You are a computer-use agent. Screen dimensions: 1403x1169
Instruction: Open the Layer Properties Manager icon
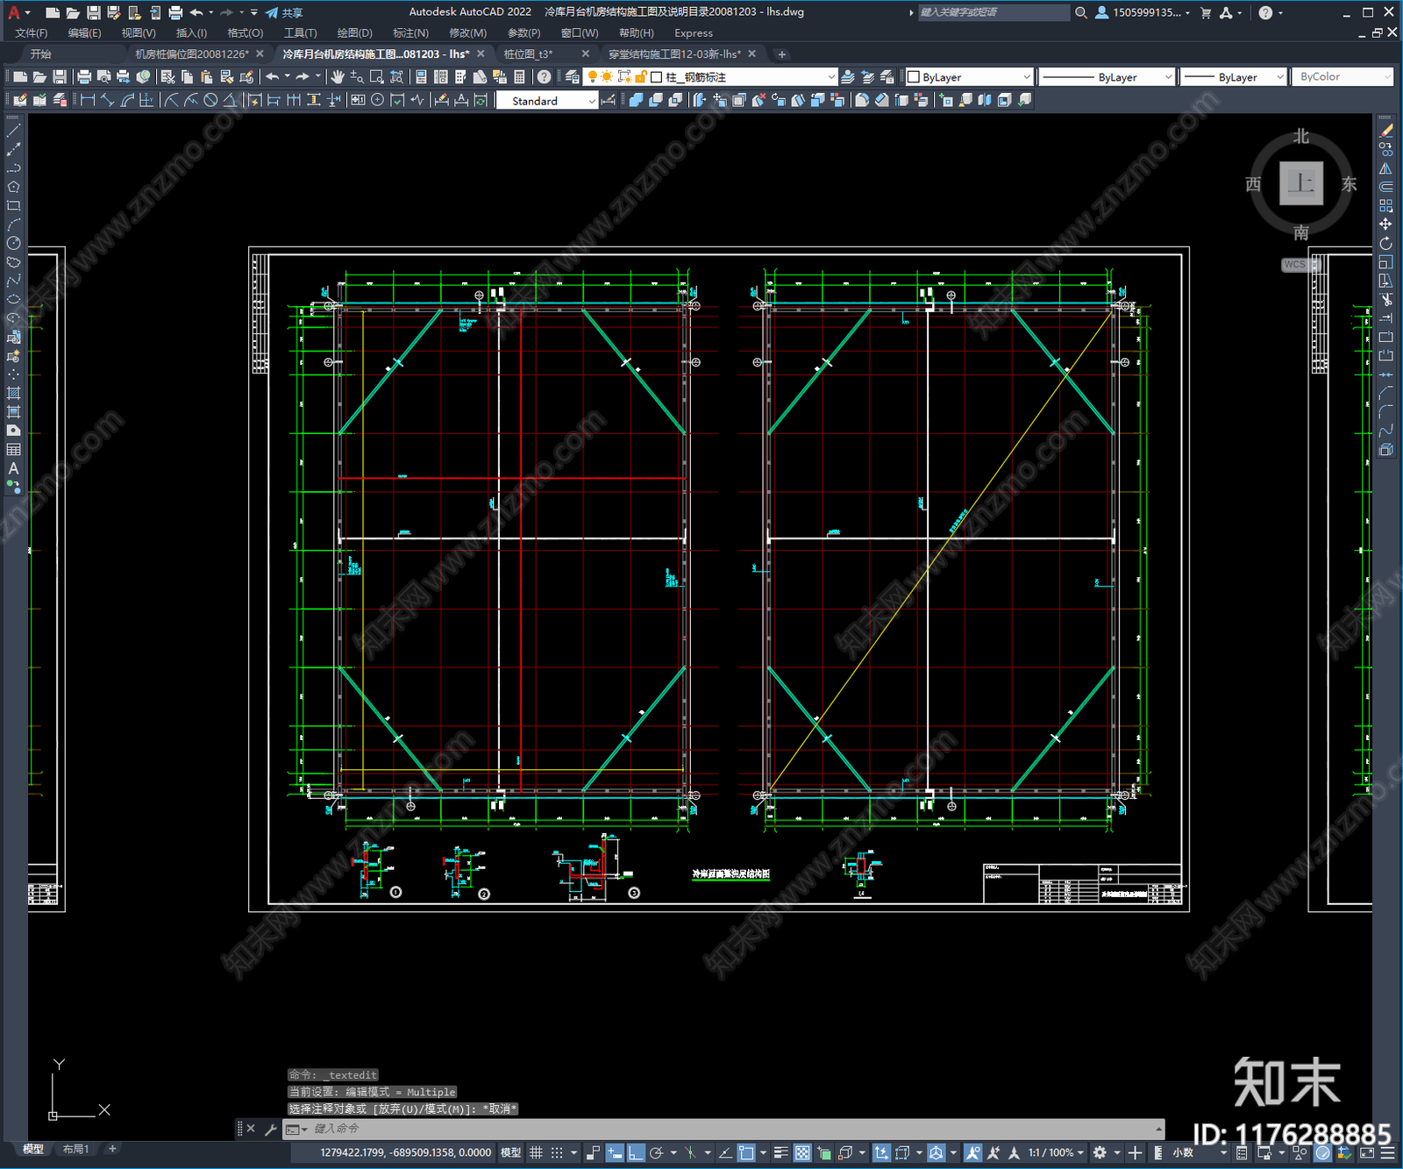pos(572,77)
